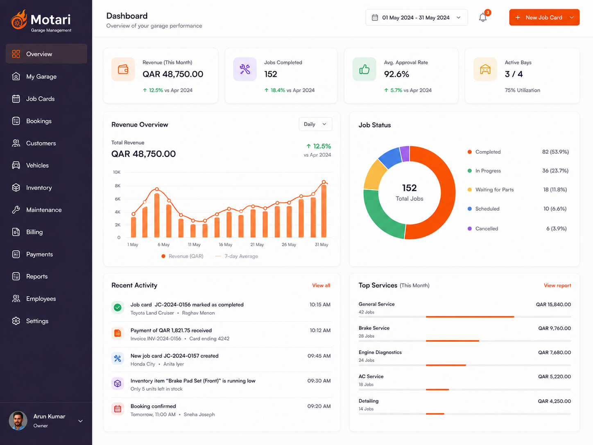Go to Overview in the sidebar
The height and width of the screenshot is (445, 593).
(46, 54)
